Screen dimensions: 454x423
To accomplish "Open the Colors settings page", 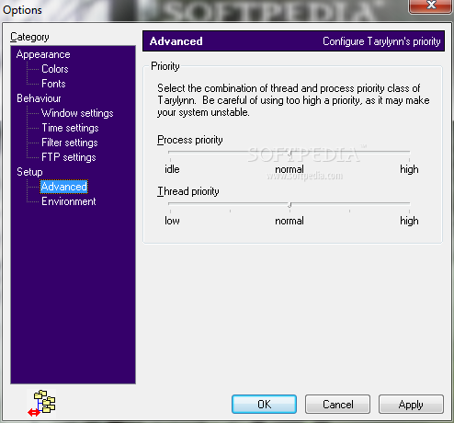I will (55, 69).
